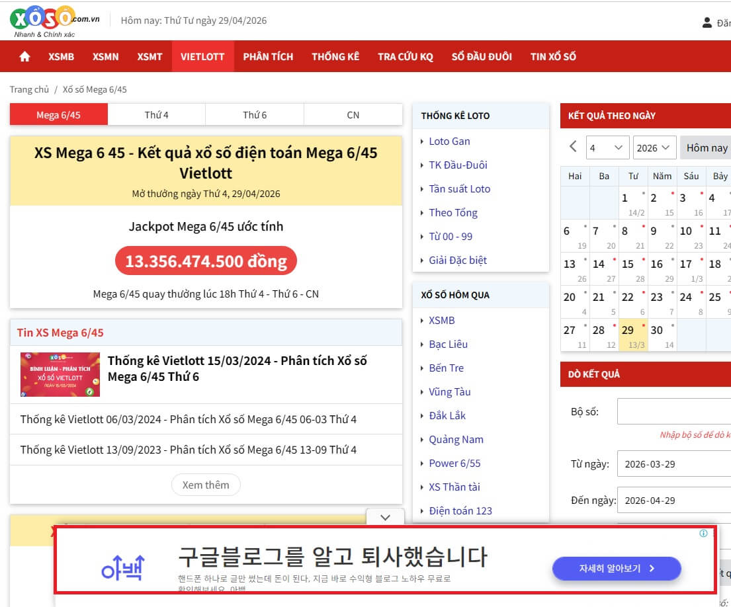The image size is (731, 607).
Task: Open the Theo Tổng link
Action: 453,212
